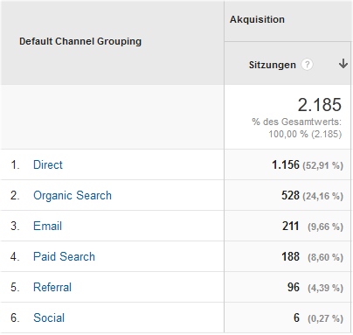353x335 pixels.
Task: Click the 4,39 % percentage
Action: [x=325, y=288]
